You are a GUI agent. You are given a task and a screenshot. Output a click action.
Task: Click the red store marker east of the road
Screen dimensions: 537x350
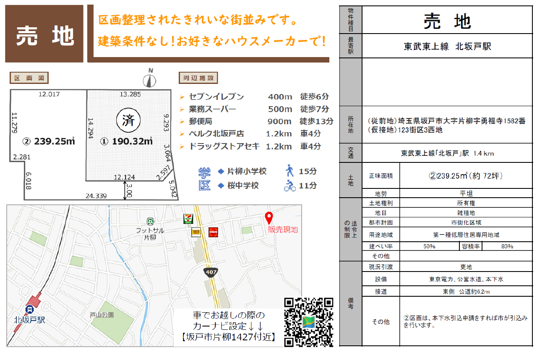[213, 231]
